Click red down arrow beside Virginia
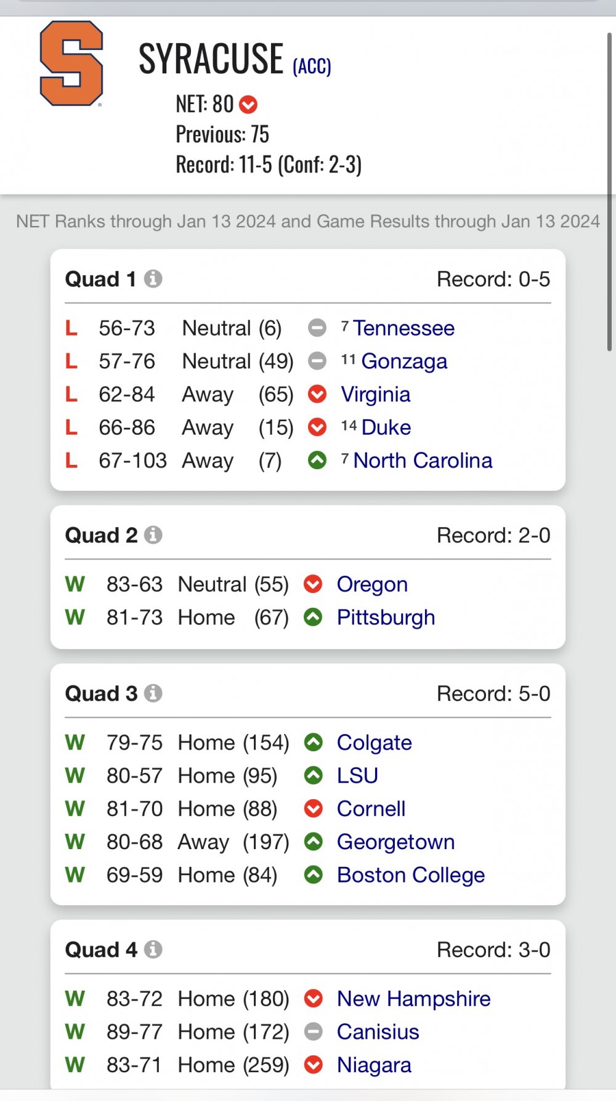Image resolution: width=616 pixels, height=1101 pixels. click(317, 394)
